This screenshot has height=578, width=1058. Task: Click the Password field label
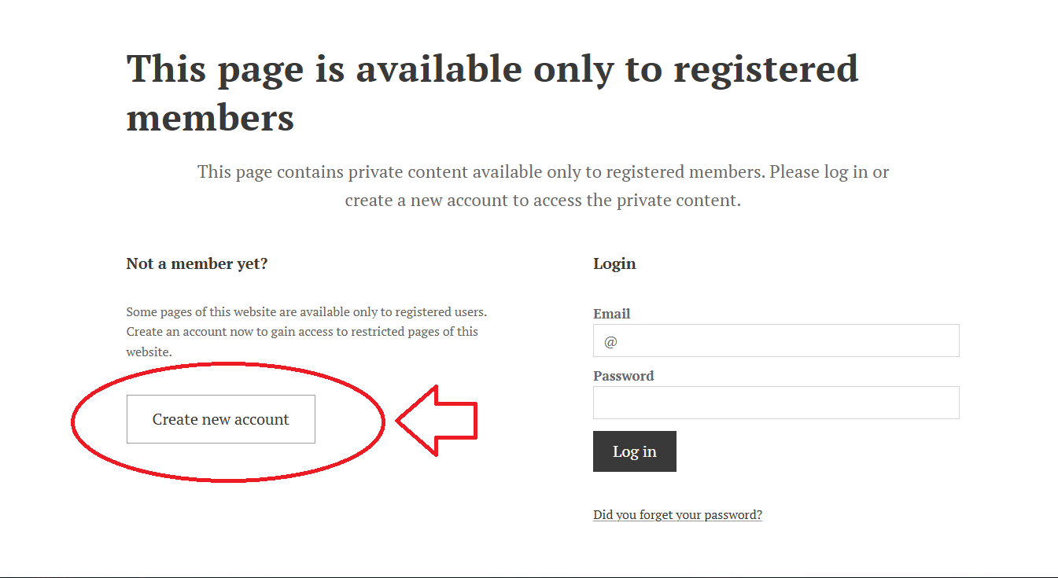(x=623, y=376)
